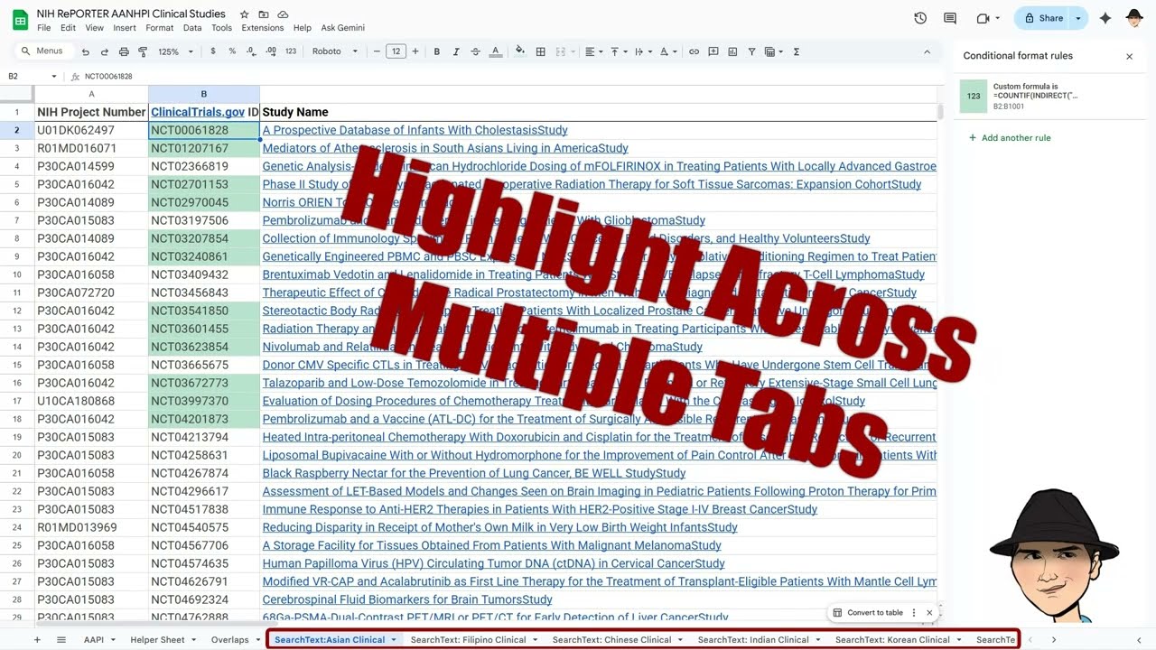Click the redo icon in toolbar
1156x650 pixels.
105,51
